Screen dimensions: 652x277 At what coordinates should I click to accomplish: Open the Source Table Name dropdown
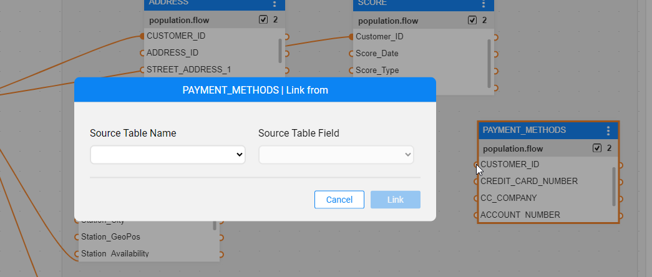point(167,155)
